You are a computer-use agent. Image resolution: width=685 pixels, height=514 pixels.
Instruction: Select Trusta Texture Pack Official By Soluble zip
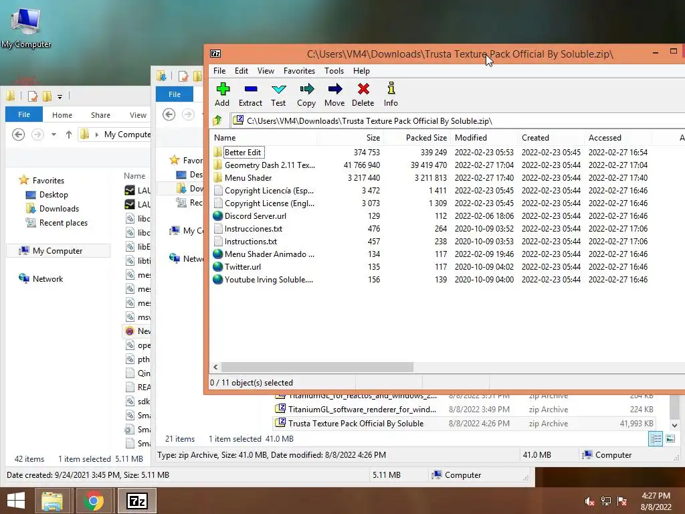coord(464,423)
